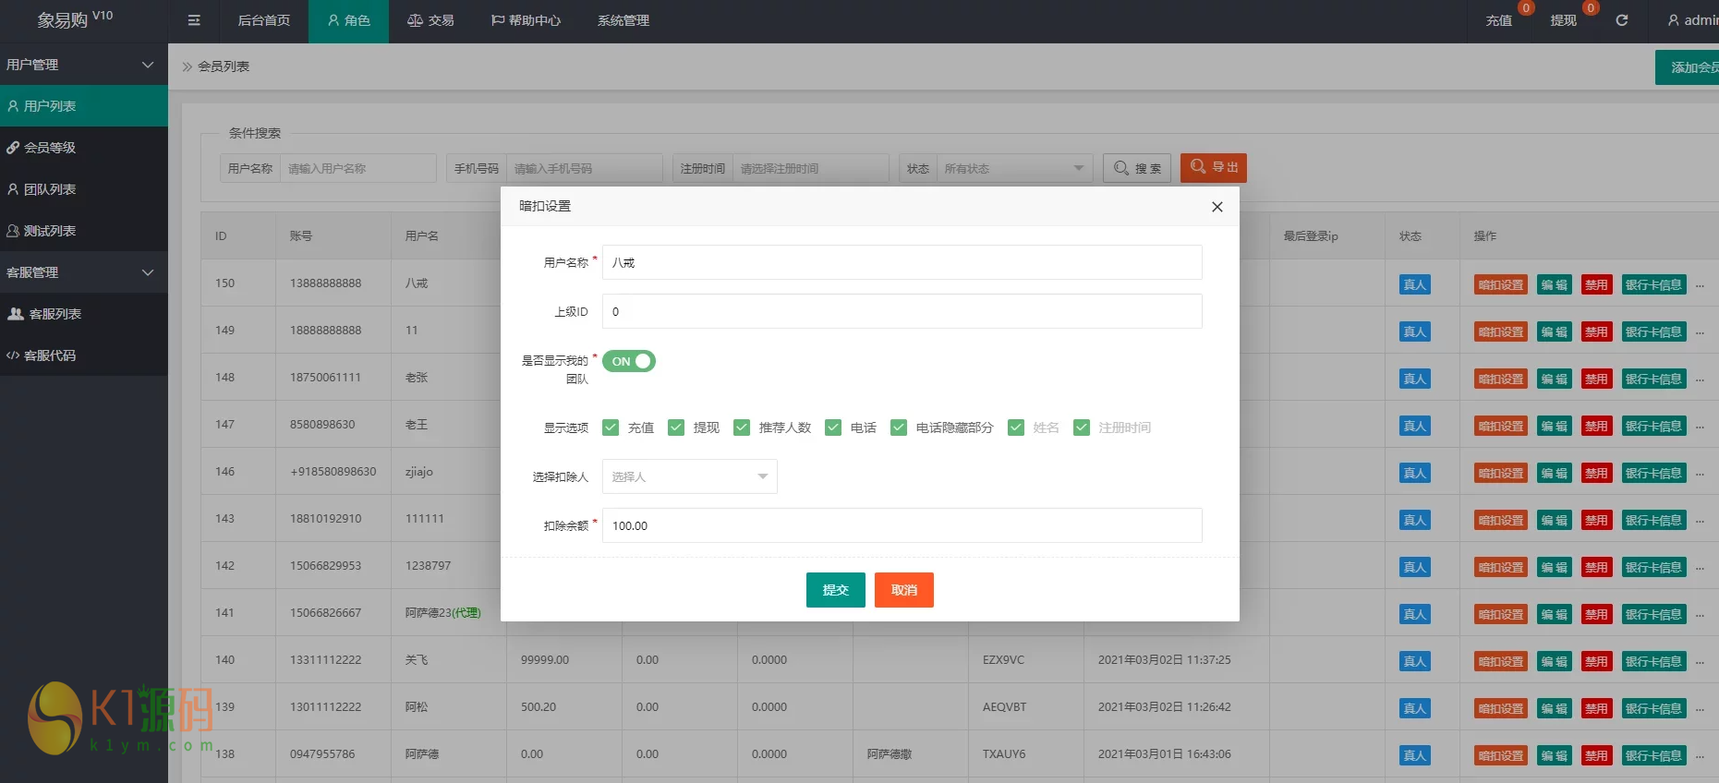
Task: Open the 选择扣除人 dropdown
Action: (689, 476)
